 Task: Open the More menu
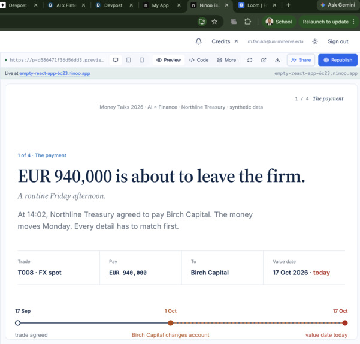coord(226,60)
